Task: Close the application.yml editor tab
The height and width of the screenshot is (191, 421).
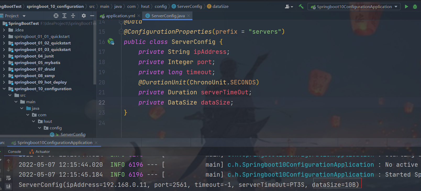Action: pyautogui.click(x=139, y=16)
